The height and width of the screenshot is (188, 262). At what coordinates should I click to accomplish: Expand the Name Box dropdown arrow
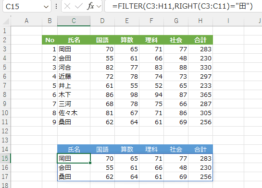(46, 7)
